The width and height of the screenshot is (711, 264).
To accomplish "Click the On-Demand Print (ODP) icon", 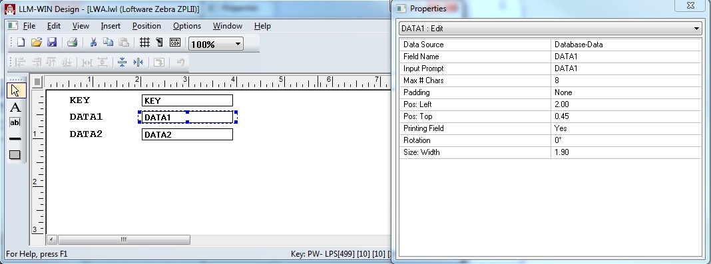I will click(x=175, y=43).
